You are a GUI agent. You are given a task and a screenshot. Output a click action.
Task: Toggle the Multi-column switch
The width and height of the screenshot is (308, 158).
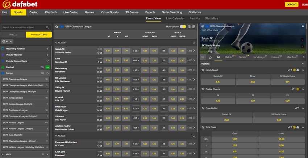(183, 26)
